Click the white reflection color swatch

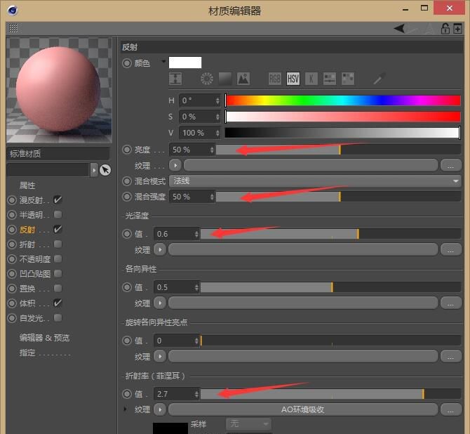point(185,63)
